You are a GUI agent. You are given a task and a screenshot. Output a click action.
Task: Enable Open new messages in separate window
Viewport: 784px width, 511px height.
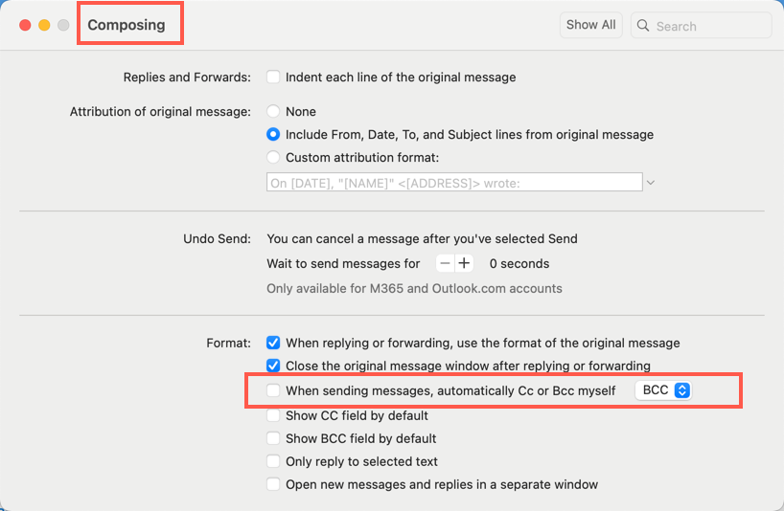[x=273, y=484]
